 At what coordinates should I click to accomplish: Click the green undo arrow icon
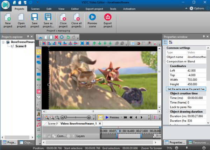69,37
